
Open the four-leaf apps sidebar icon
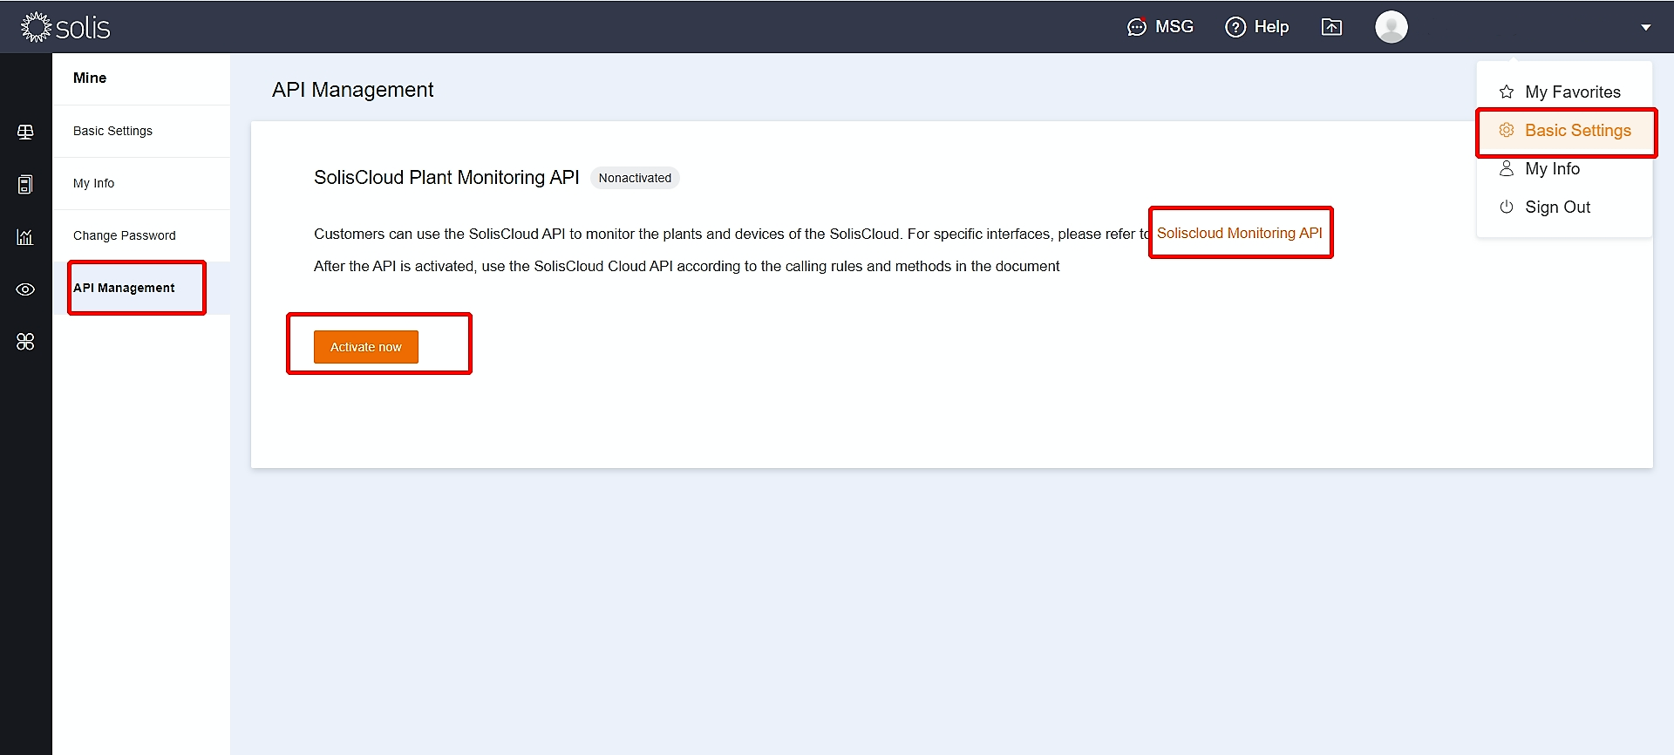point(25,342)
